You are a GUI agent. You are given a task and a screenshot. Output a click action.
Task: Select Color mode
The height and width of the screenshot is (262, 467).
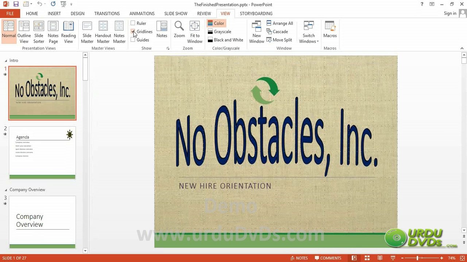click(x=216, y=23)
